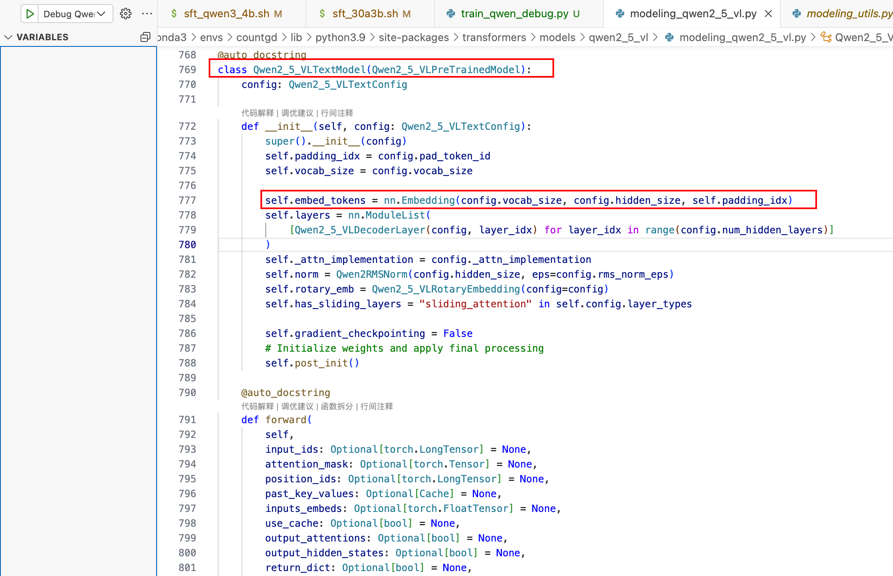Image resolution: width=893 pixels, height=576 pixels.
Task: Click the class symbol icon in the breadcrumb
Action: pyautogui.click(x=826, y=37)
